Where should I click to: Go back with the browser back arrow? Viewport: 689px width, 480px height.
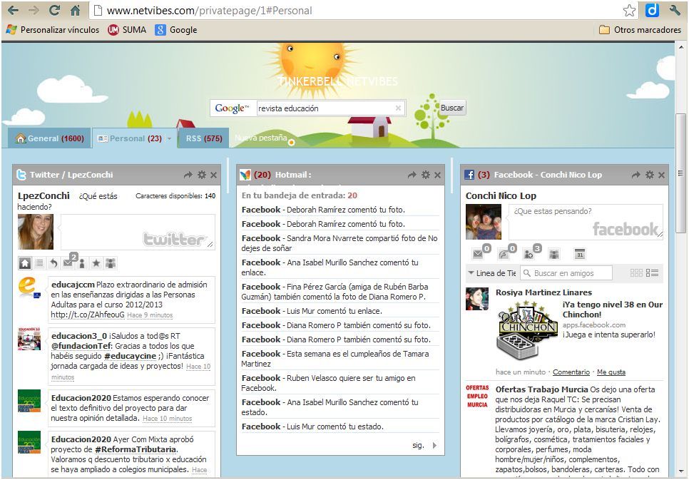pos(13,10)
